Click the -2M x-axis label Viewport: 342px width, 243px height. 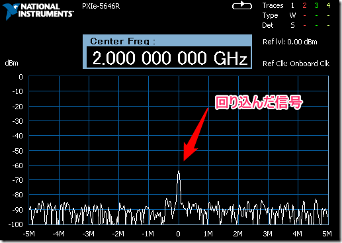coord(118,234)
